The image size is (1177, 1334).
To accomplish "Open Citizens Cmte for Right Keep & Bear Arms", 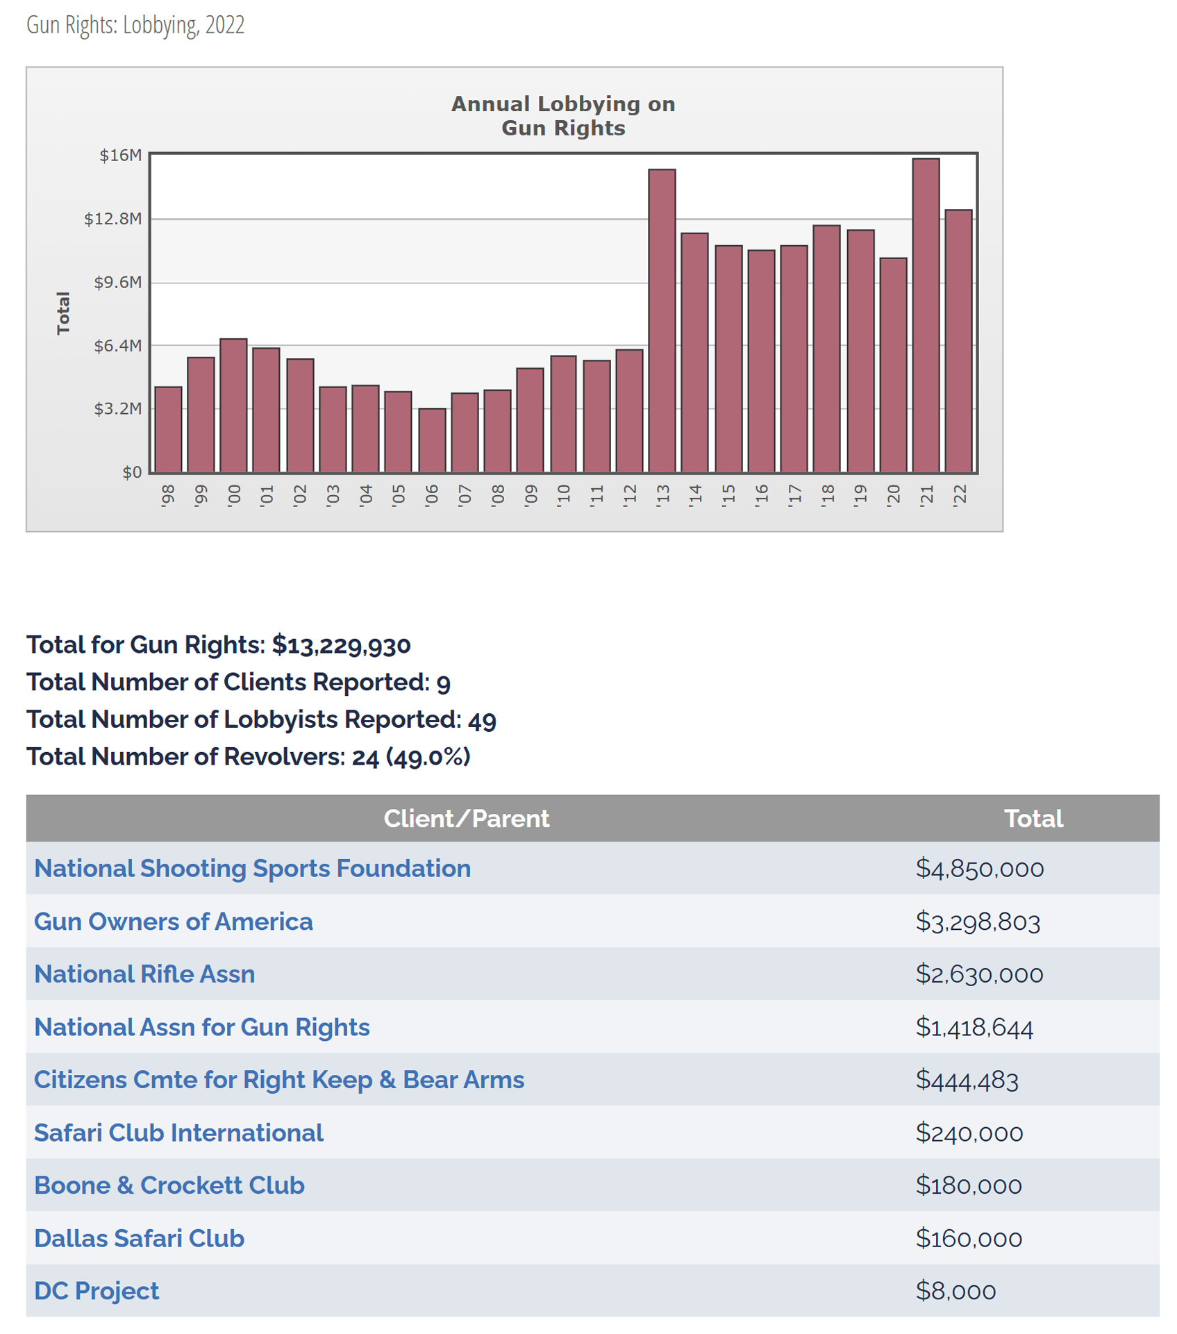I will pyautogui.click(x=279, y=1080).
